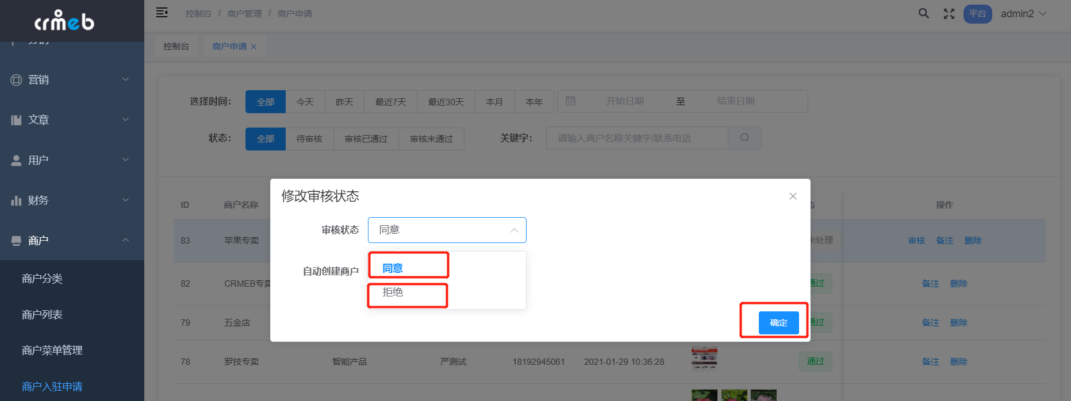This screenshot has width=1071, height=401.
Task: Open the search magnifier icon in header
Action: point(924,13)
